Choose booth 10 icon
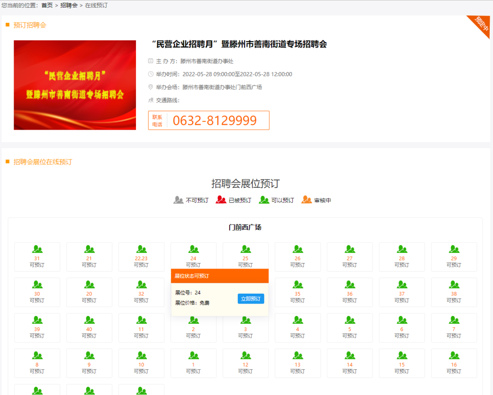This screenshot has width=493, height=395. 142,356
